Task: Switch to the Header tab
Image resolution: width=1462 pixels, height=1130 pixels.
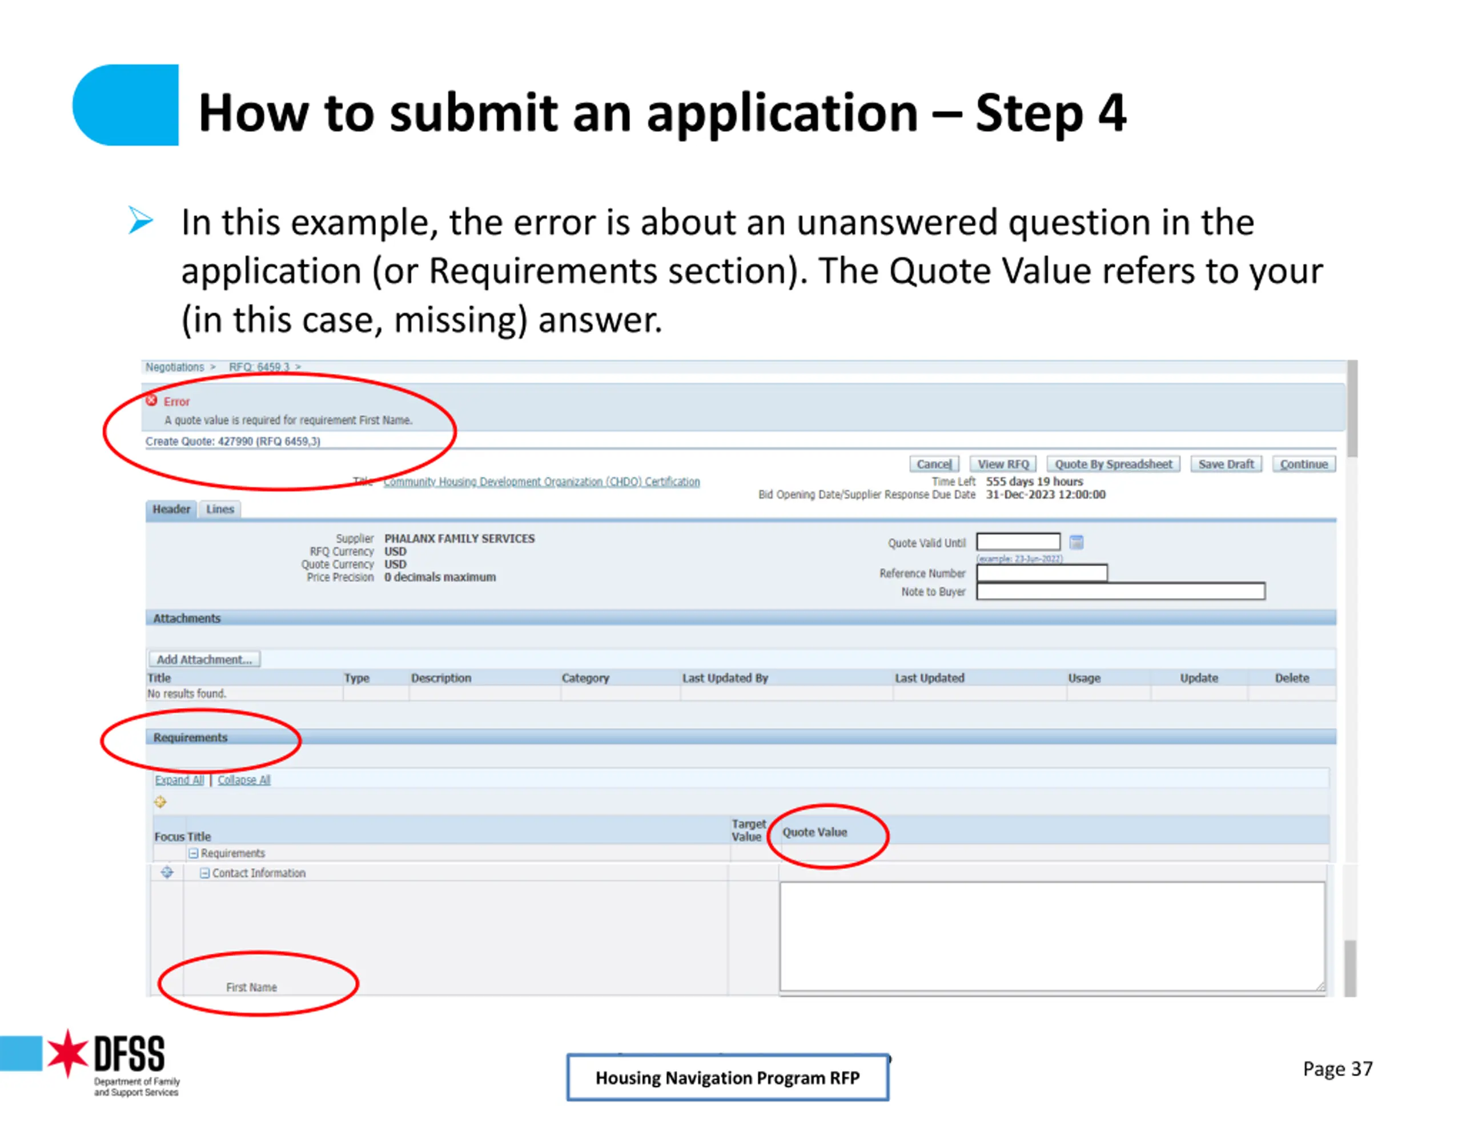Action: [171, 509]
